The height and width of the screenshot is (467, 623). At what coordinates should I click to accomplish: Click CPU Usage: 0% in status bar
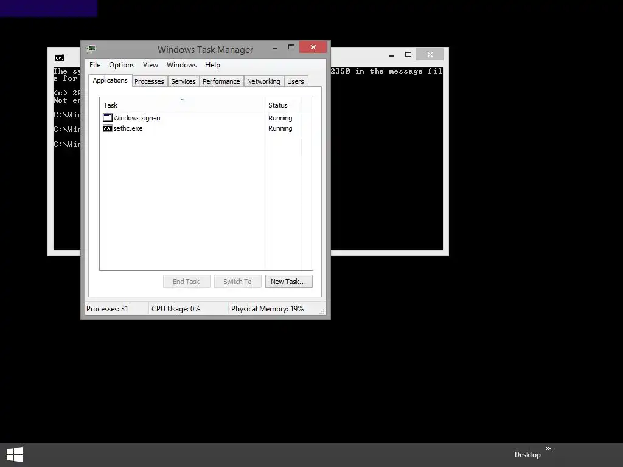click(x=176, y=308)
